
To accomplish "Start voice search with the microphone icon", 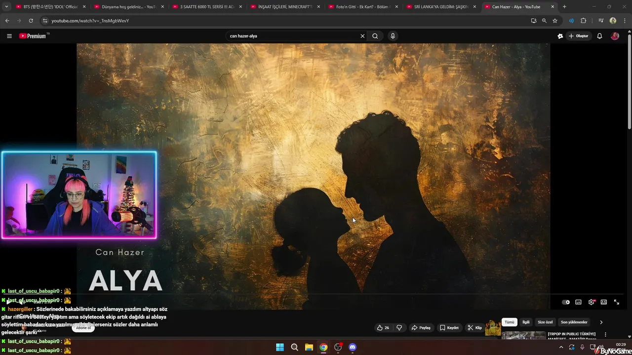I will click(393, 36).
